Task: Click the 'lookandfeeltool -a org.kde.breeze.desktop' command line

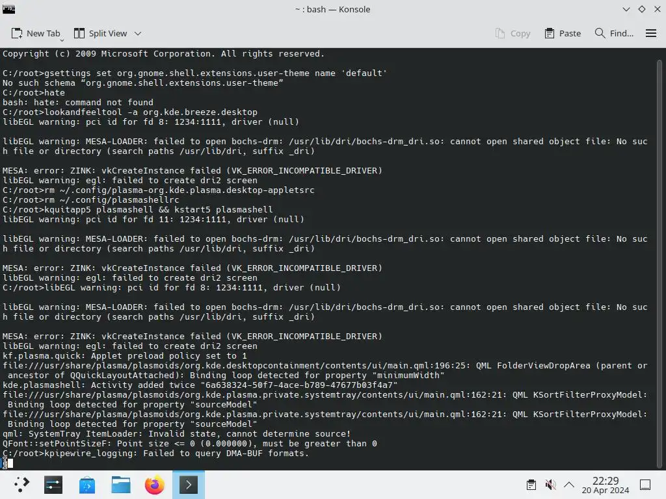Action: pyautogui.click(x=130, y=112)
